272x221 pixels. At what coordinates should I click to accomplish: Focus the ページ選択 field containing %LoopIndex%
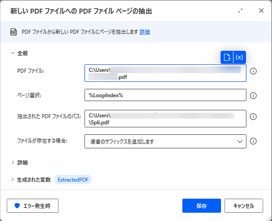pyautogui.click(x=165, y=95)
